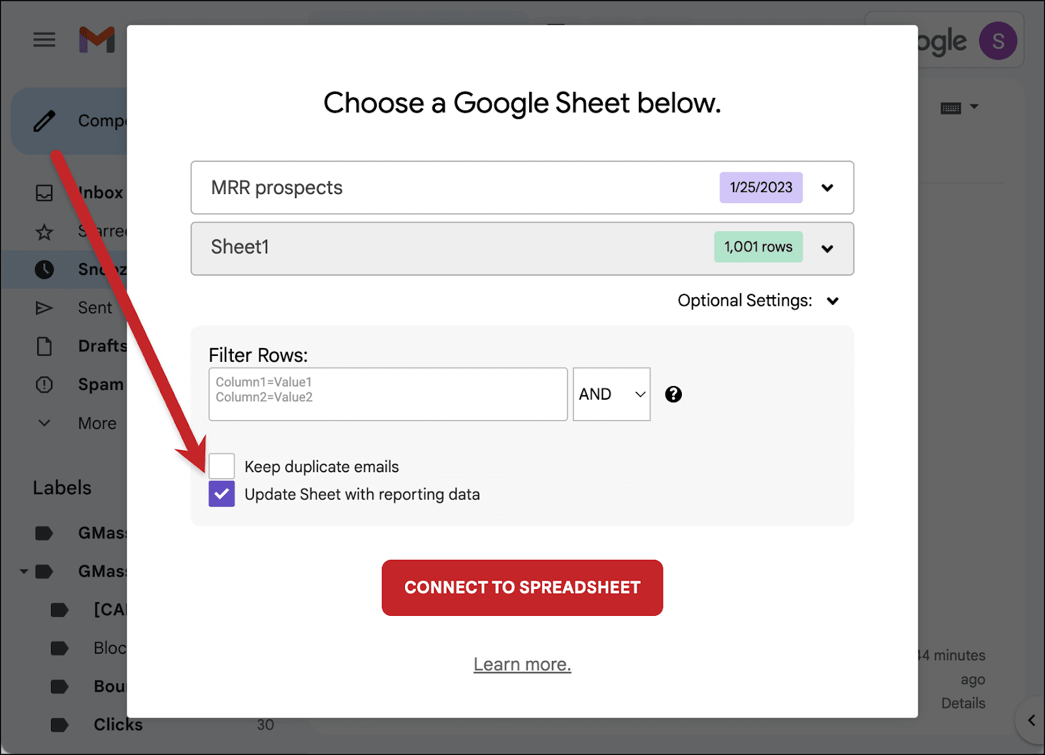Viewport: 1045px width, 755px height.
Task: Click the Snoozed clock icon
Action: coord(44,269)
